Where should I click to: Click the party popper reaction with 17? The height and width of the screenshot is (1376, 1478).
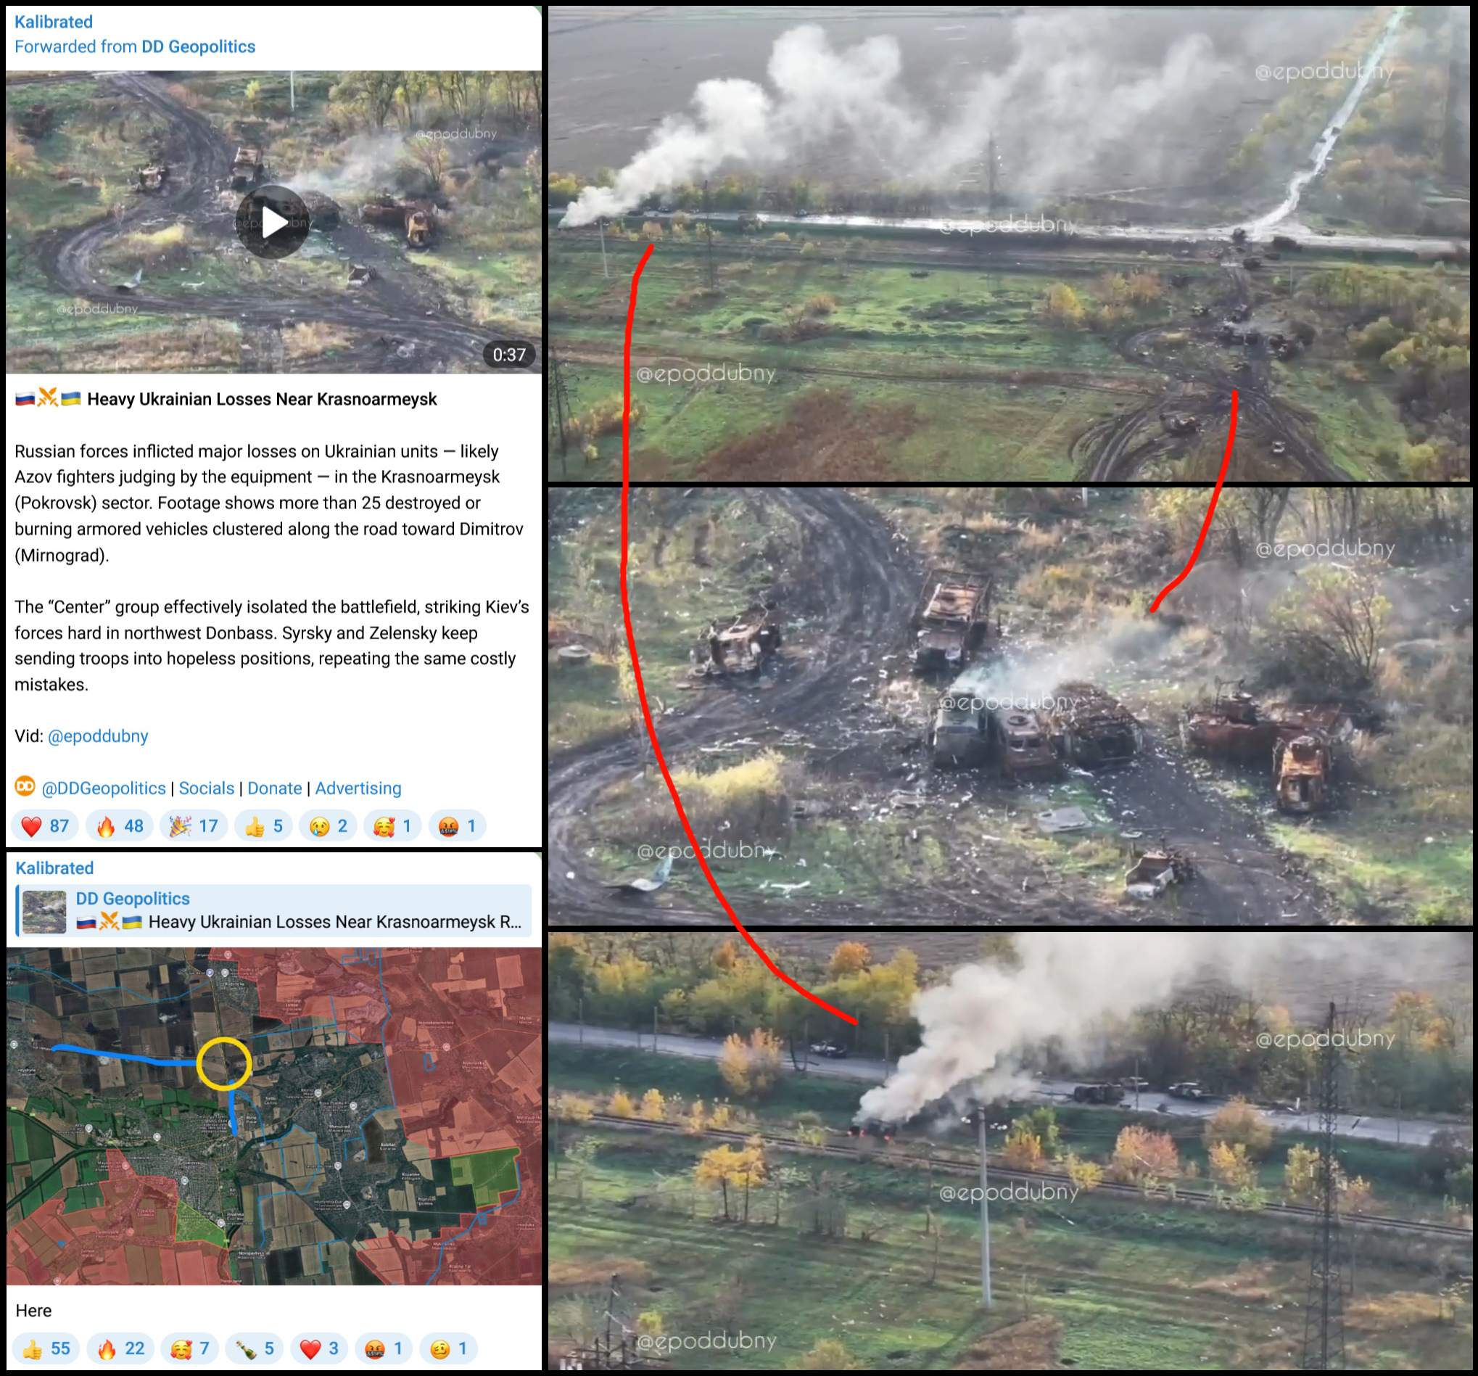pos(194,825)
